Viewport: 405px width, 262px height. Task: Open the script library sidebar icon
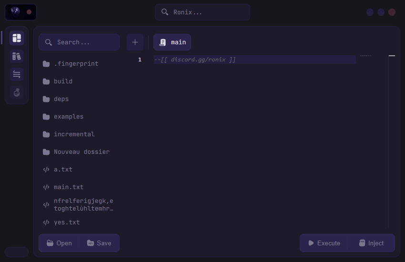[x=17, y=56]
